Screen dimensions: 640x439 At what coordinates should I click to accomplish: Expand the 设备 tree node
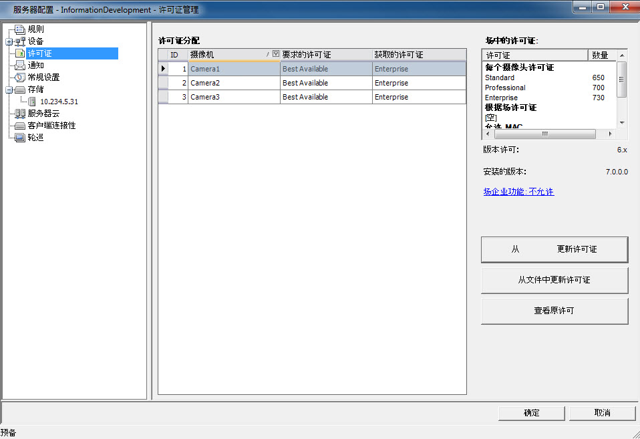click(x=9, y=41)
